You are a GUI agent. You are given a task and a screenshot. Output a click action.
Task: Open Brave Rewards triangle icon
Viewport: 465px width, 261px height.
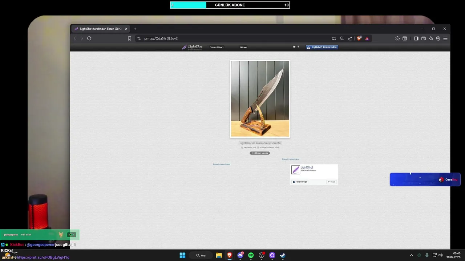[x=367, y=38]
